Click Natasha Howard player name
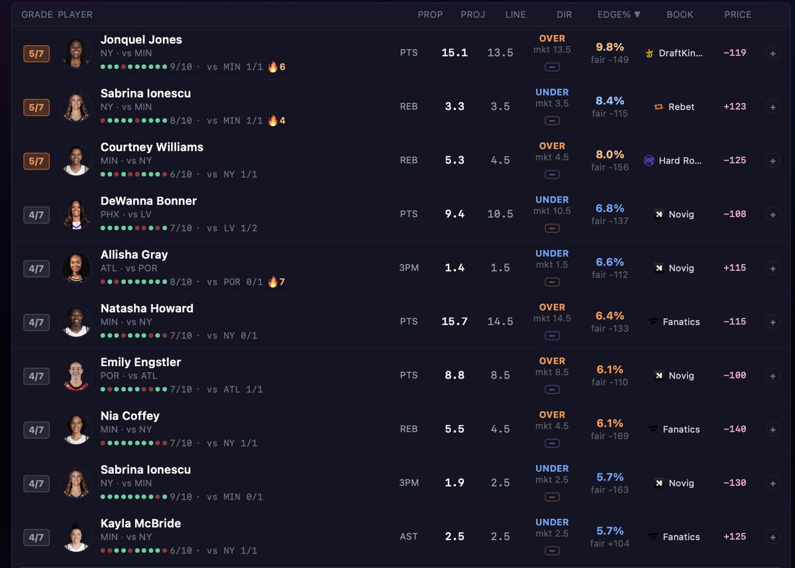 (147, 308)
